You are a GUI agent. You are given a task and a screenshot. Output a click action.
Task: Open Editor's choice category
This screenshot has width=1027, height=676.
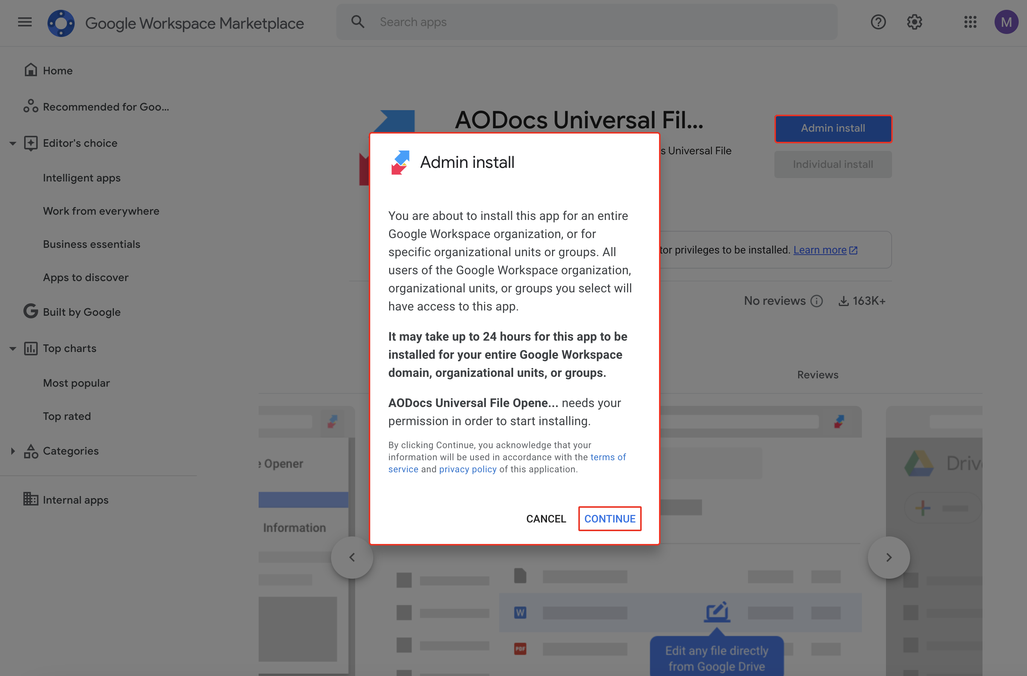pos(80,143)
